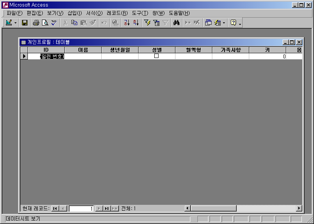Open the 보기(V) menu
This screenshot has height=224, width=314.
55,13
